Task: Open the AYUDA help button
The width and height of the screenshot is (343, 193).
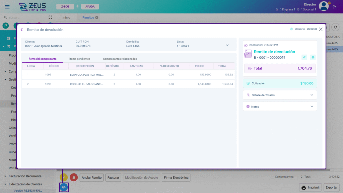Action: [90, 7]
